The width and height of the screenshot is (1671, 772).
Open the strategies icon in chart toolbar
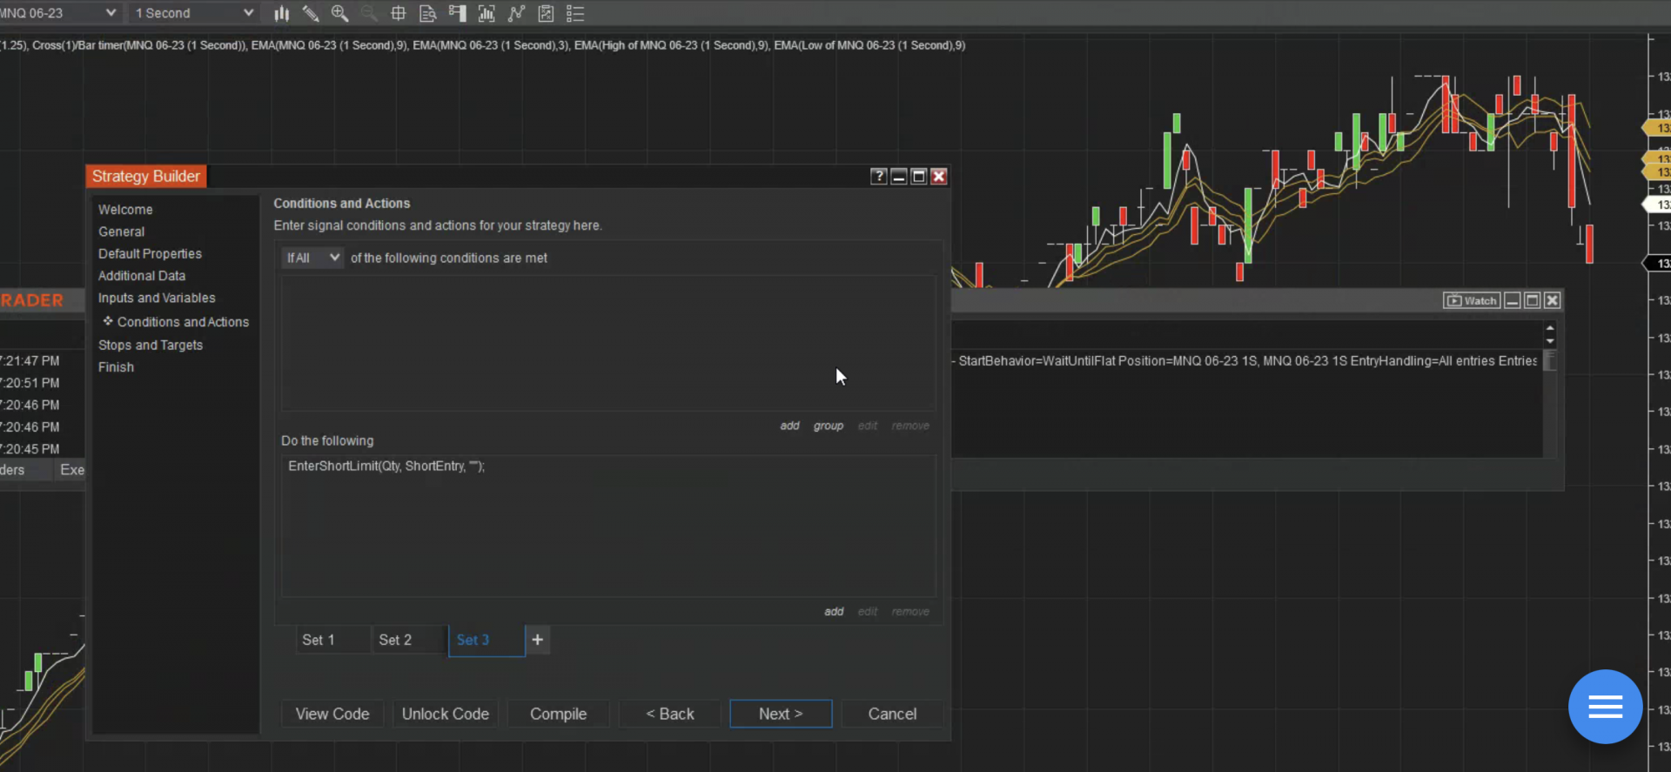pyautogui.click(x=516, y=13)
